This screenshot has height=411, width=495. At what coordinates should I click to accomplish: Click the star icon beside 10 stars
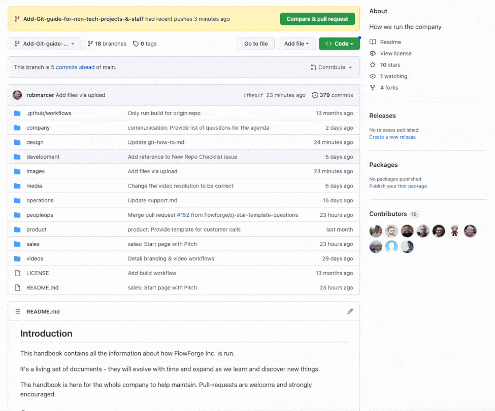[x=372, y=64]
